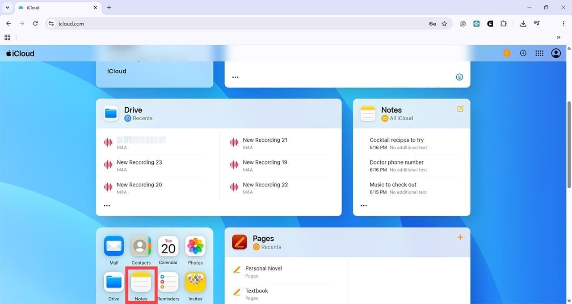Click the list filter icon in top tile
The image size is (572, 304).
459,77
